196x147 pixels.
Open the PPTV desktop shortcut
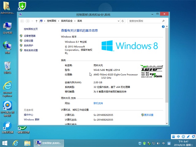coord(7,107)
